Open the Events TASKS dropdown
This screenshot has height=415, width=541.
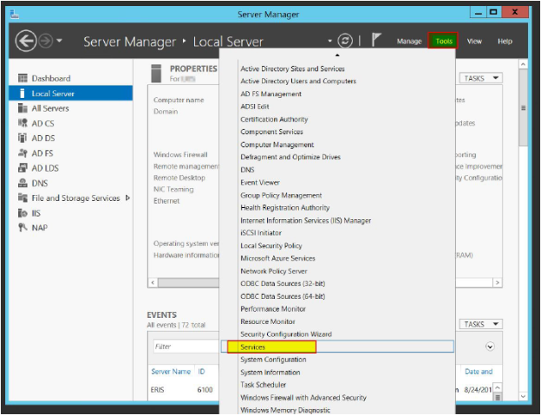tap(480, 324)
